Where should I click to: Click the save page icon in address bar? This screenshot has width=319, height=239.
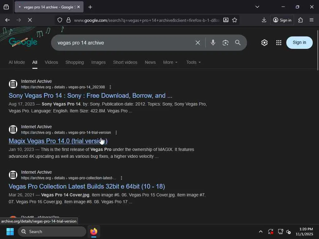(226, 20)
